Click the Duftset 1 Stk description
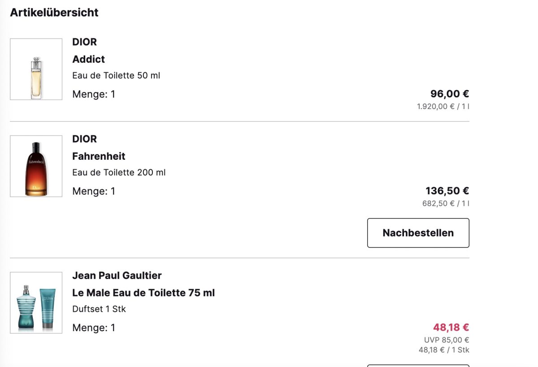 pos(99,309)
